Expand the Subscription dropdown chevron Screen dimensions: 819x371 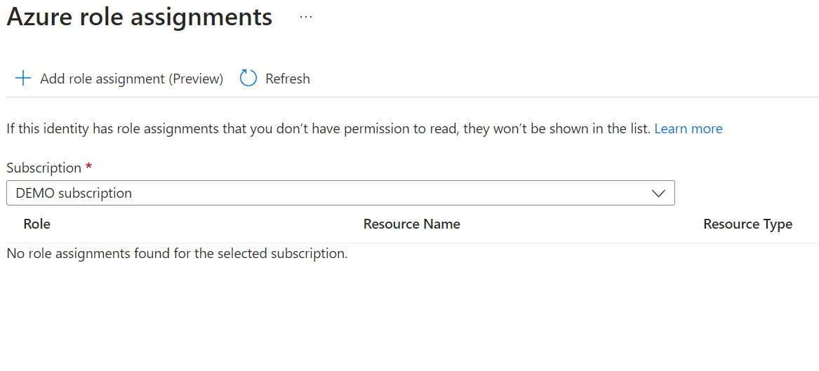[658, 194]
